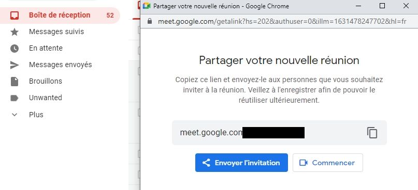Copy the meeting link with the copy icon
The height and width of the screenshot is (190, 418).
372,133
